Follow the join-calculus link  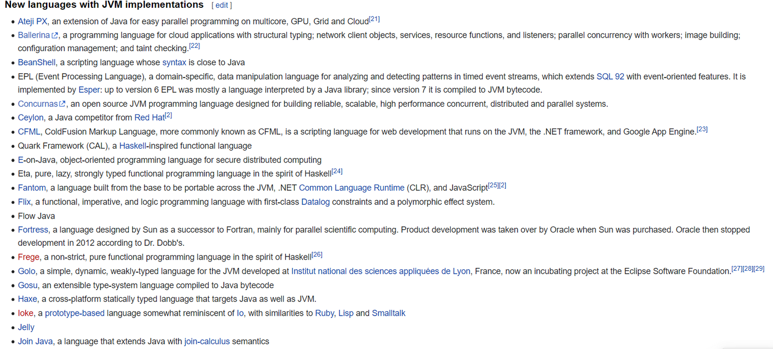(x=207, y=342)
